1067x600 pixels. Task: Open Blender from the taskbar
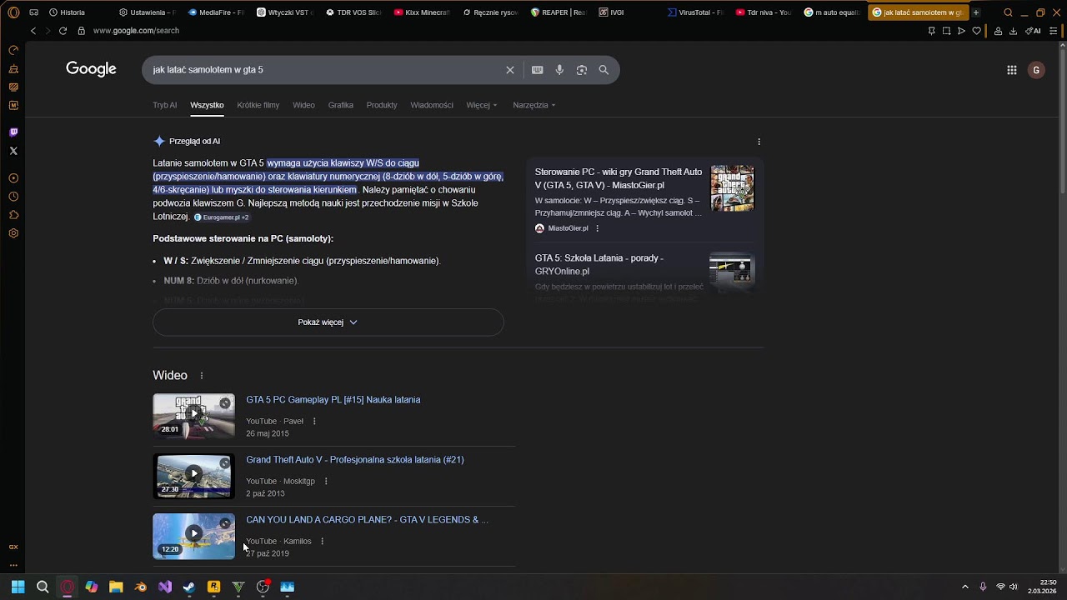[x=140, y=587]
